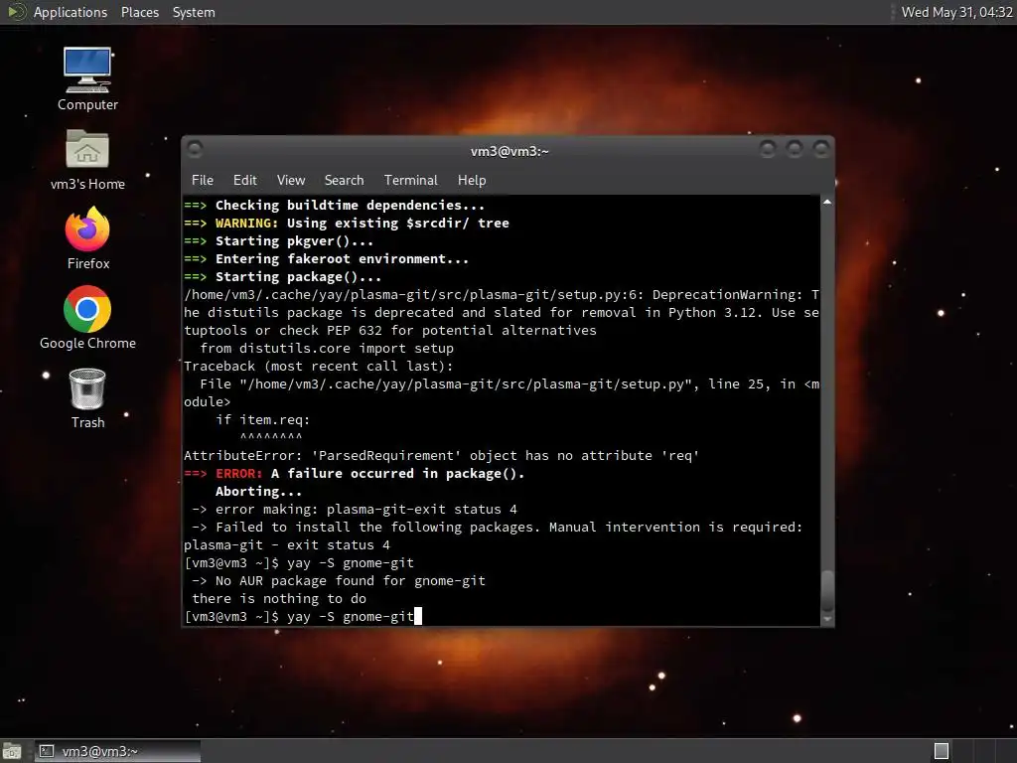Click the 'WARNING:' line in terminal
The image size is (1017, 763).
coord(347,224)
